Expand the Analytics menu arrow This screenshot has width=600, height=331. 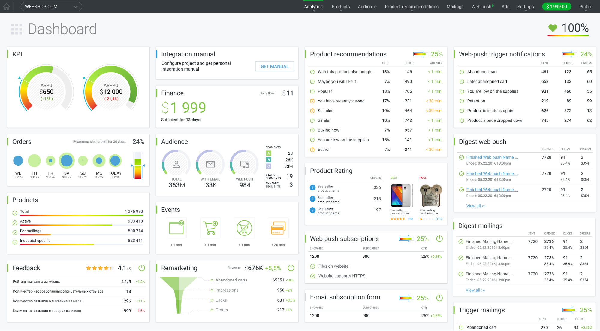(x=314, y=11)
